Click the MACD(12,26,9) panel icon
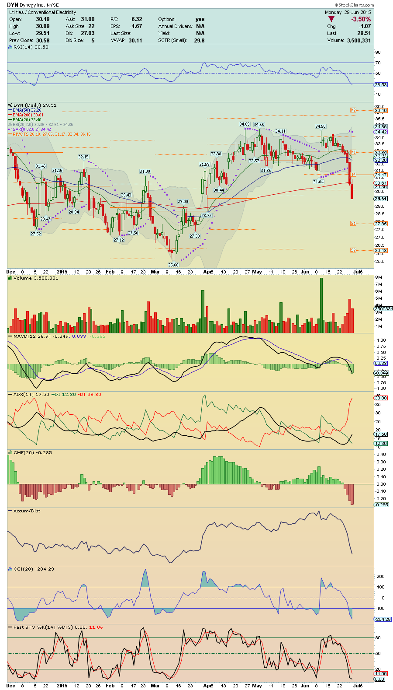 (x=10, y=336)
